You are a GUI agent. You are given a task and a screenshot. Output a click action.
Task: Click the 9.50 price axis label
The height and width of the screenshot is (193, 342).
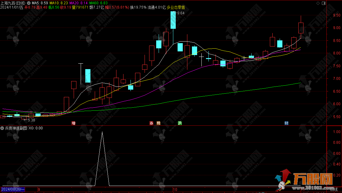(x=337, y=15)
